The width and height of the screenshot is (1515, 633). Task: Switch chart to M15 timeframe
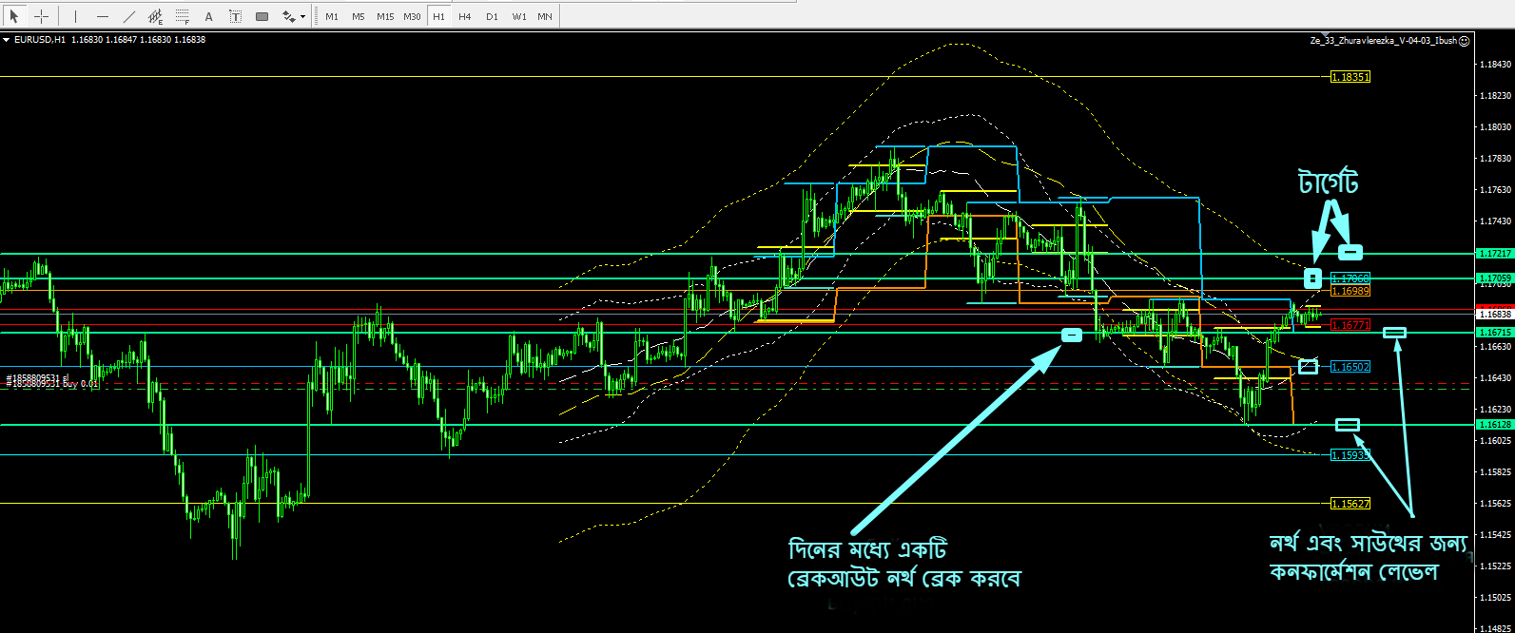(x=385, y=16)
